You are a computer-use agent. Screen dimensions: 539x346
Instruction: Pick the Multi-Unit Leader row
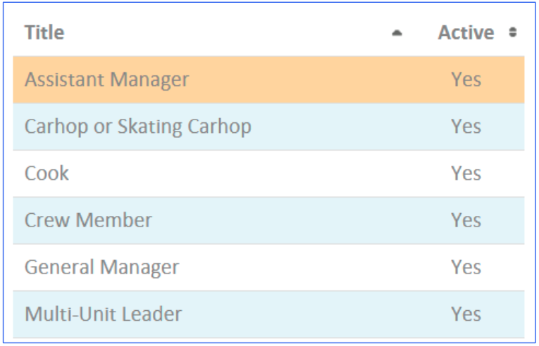269,314
